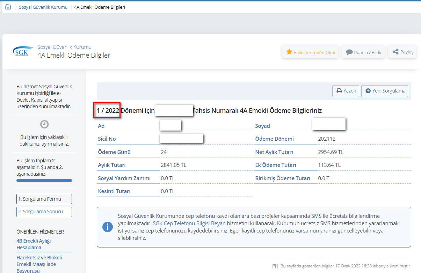The image size is (421, 273).
Task: Go to the home page icon
Action: [8, 7]
